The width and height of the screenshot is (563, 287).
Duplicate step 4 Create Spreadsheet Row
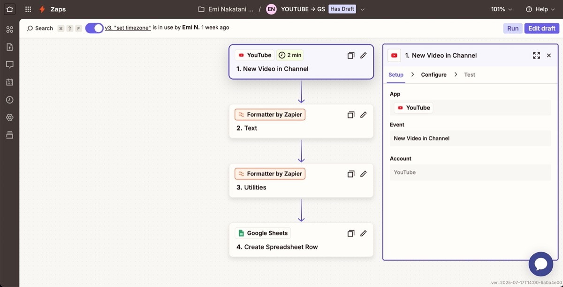coord(350,233)
